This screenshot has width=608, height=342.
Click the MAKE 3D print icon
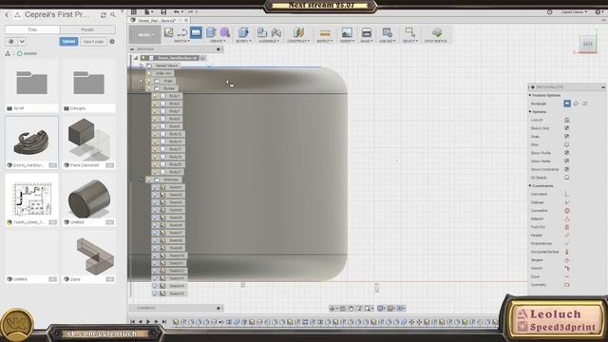[x=367, y=32]
